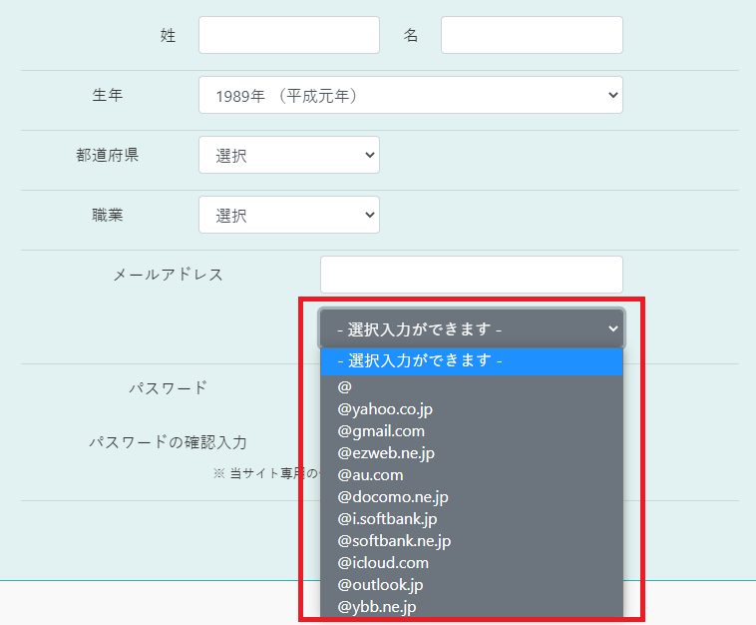
Task: Click the メールアドレス input field
Action: [x=472, y=275]
